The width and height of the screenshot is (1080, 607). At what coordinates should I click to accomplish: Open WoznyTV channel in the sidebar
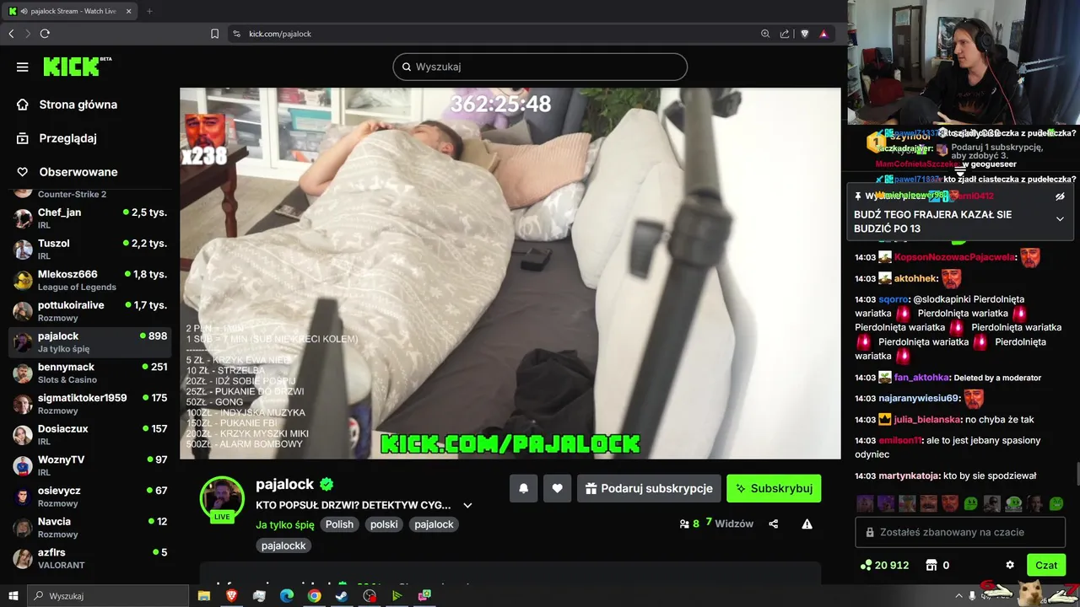pyautogui.click(x=90, y=465)
